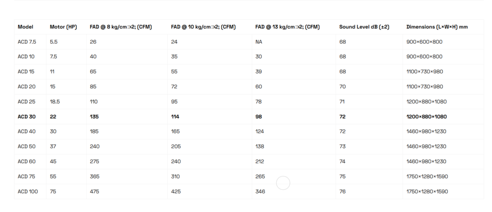
Task: Click the NA cell in ACD 7.5 row
Action: (x=259, y=42)
